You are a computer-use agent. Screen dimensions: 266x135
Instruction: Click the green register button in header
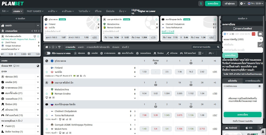[x=213, y=3]
